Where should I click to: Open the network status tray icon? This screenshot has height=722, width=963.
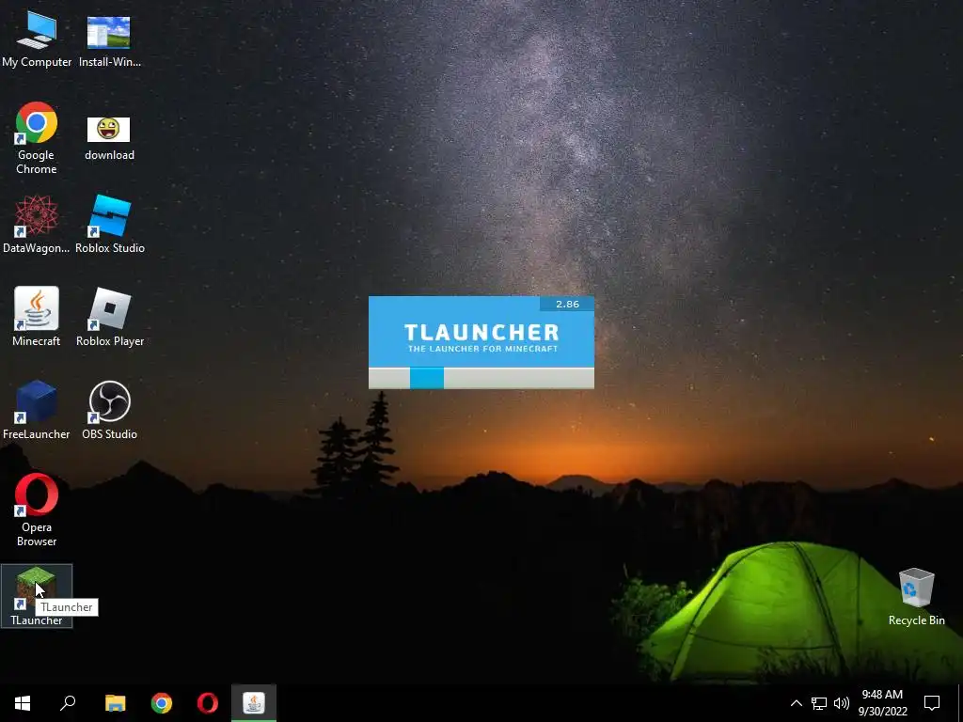[x=819, y=703]
